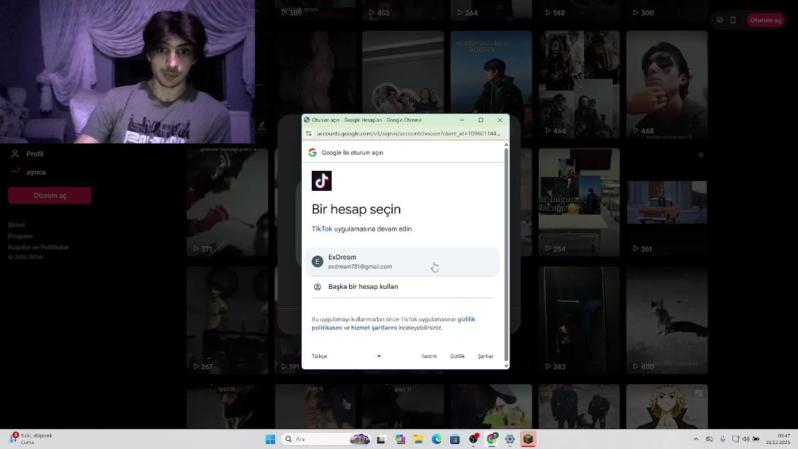
Task: Show hidden system tray icons
Action: coord(696,439)
